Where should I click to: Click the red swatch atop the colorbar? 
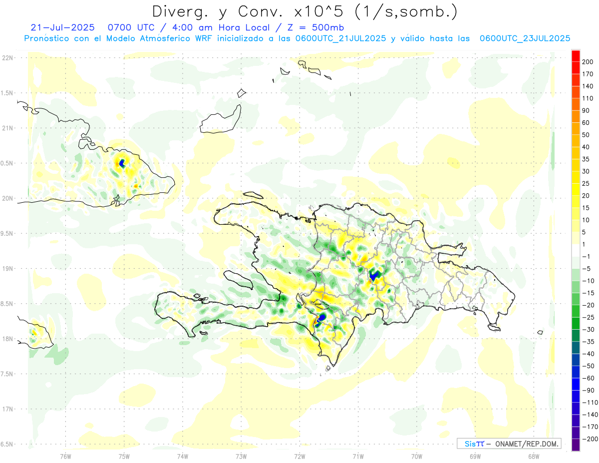576,56
